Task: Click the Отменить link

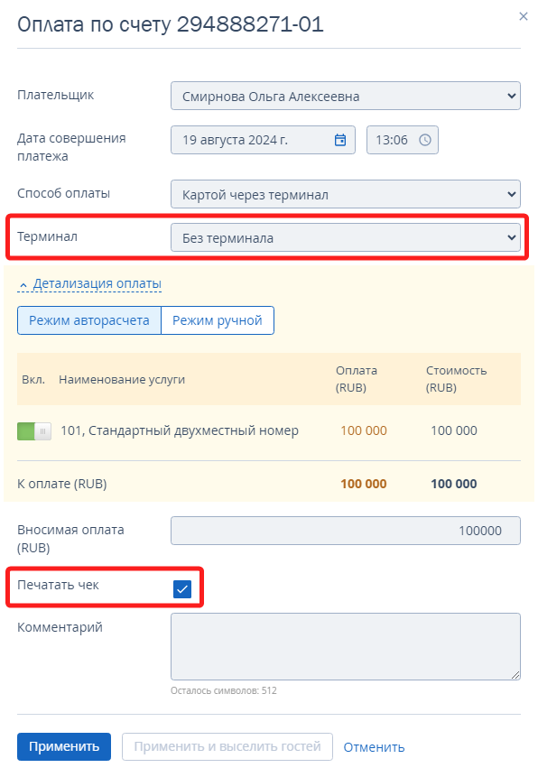Action: (374, 747)
